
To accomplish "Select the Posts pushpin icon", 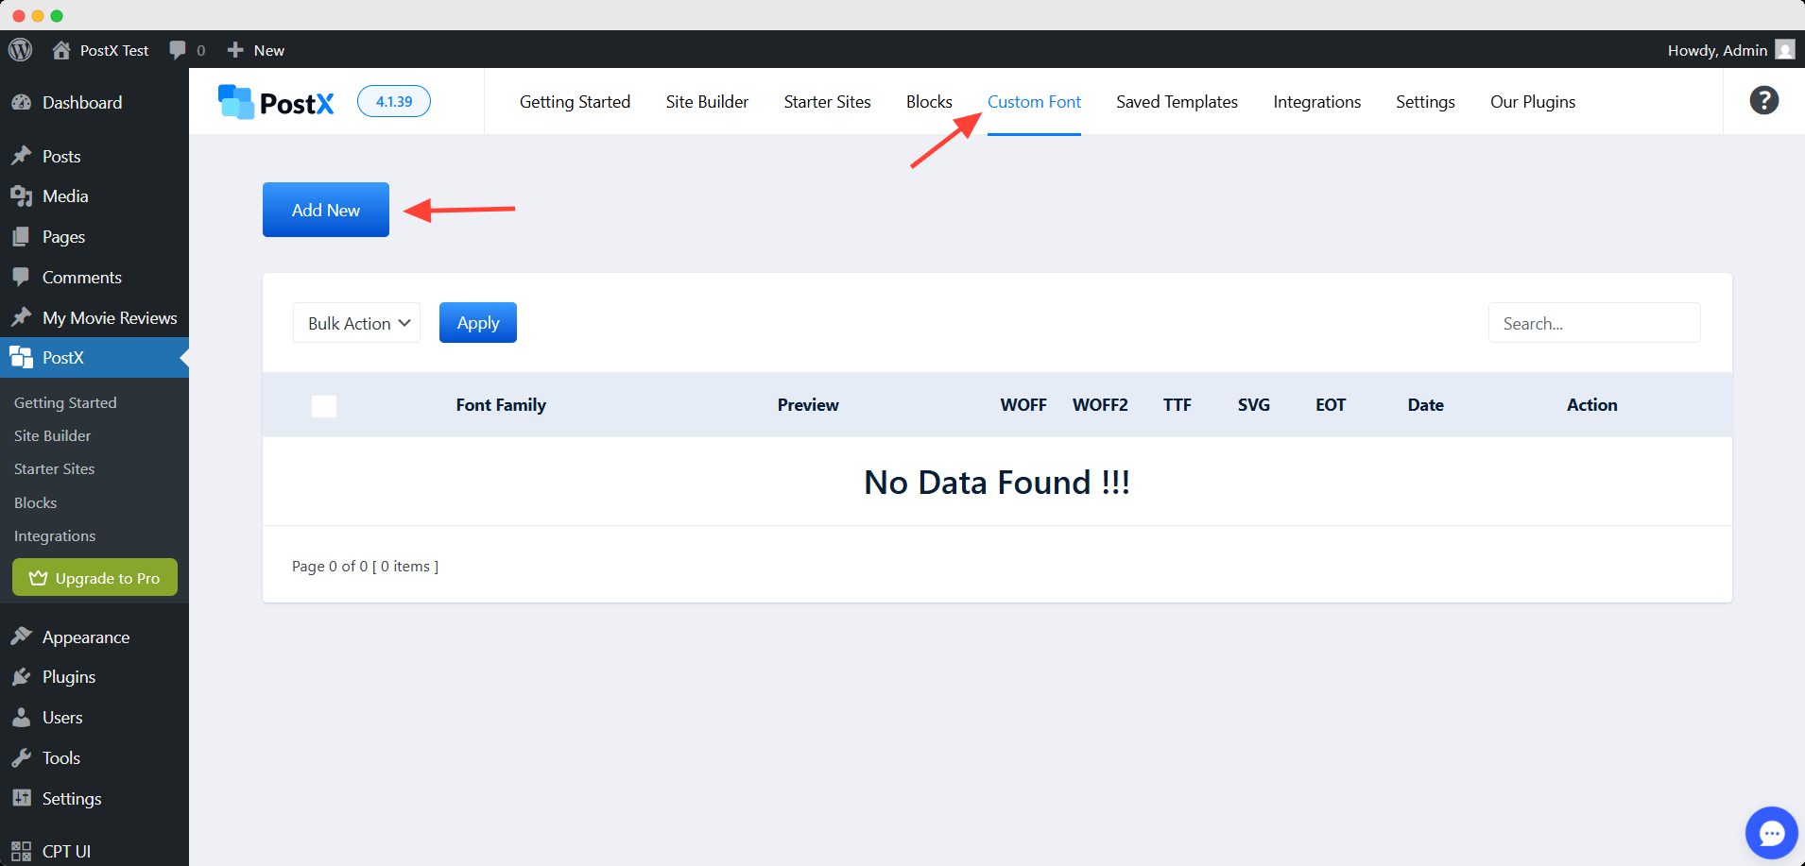I will (x=21, y=155).
